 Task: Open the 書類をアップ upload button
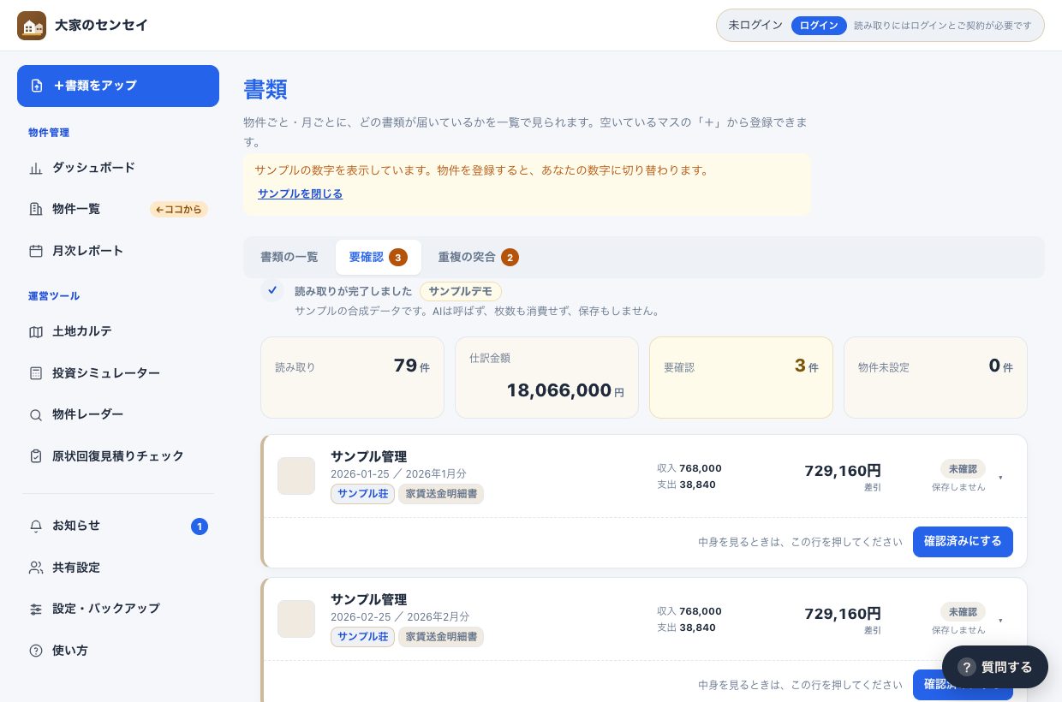click(118, 86)
